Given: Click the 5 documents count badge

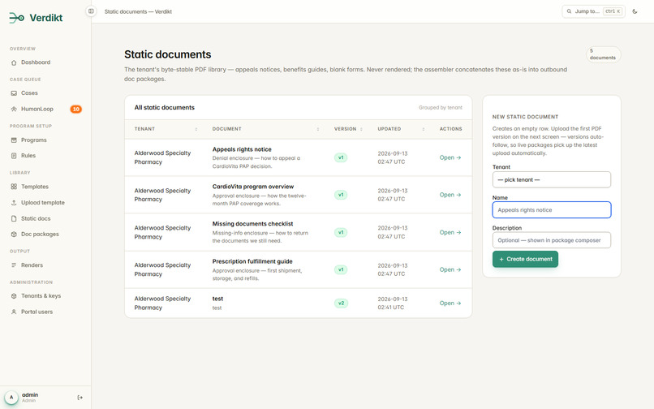Looking at the screenshot, I should coord(603,54).
